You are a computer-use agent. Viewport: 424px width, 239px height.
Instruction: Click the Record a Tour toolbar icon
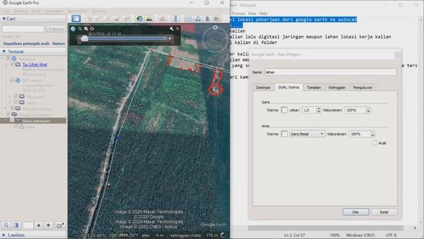[127, 19]
